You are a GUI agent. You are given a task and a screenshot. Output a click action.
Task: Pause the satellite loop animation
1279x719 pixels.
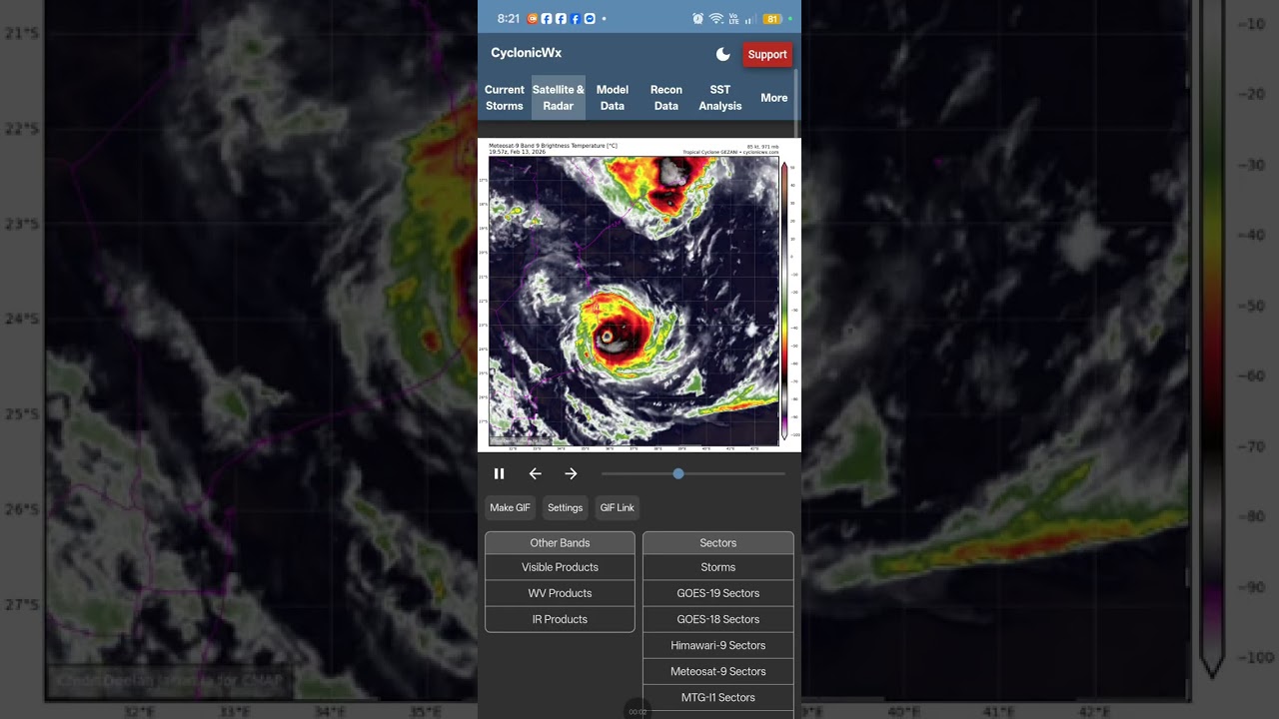click(499, 474)
